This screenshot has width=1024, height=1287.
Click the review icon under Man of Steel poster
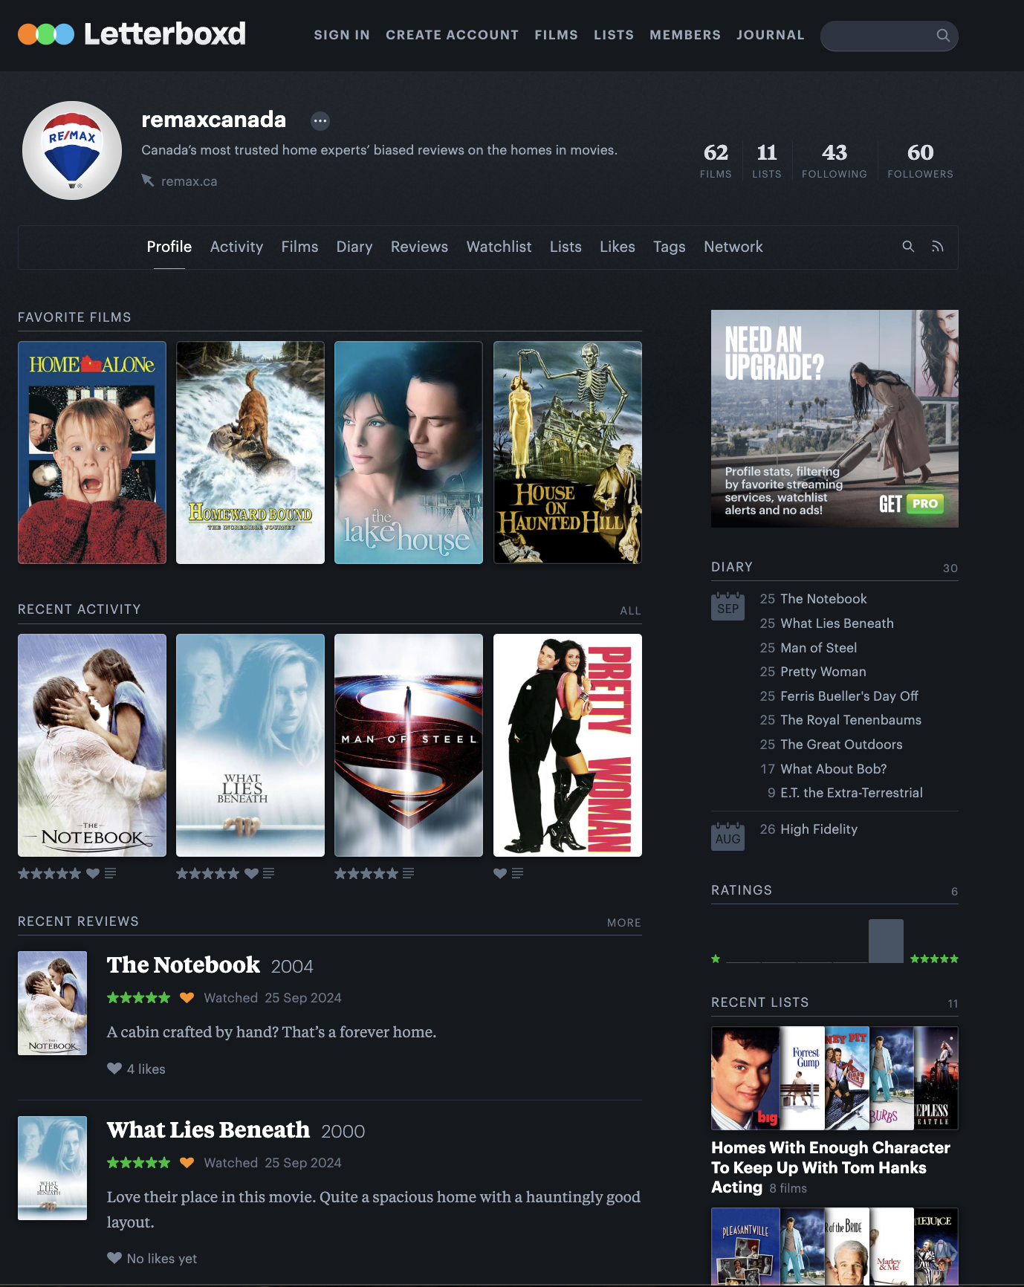pyautogui.click(x=408, y=873)
